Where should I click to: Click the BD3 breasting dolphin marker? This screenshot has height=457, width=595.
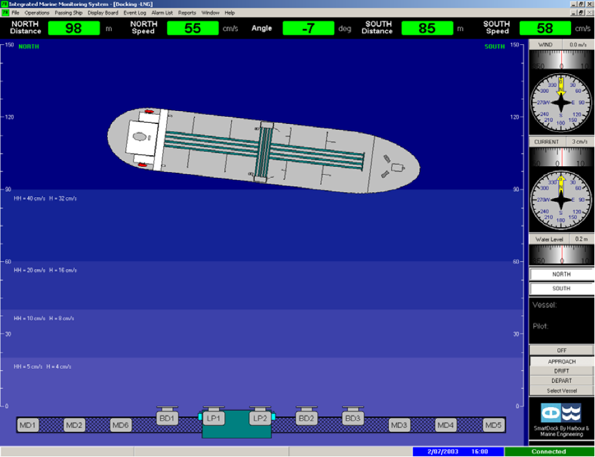(x=353, y=419)
